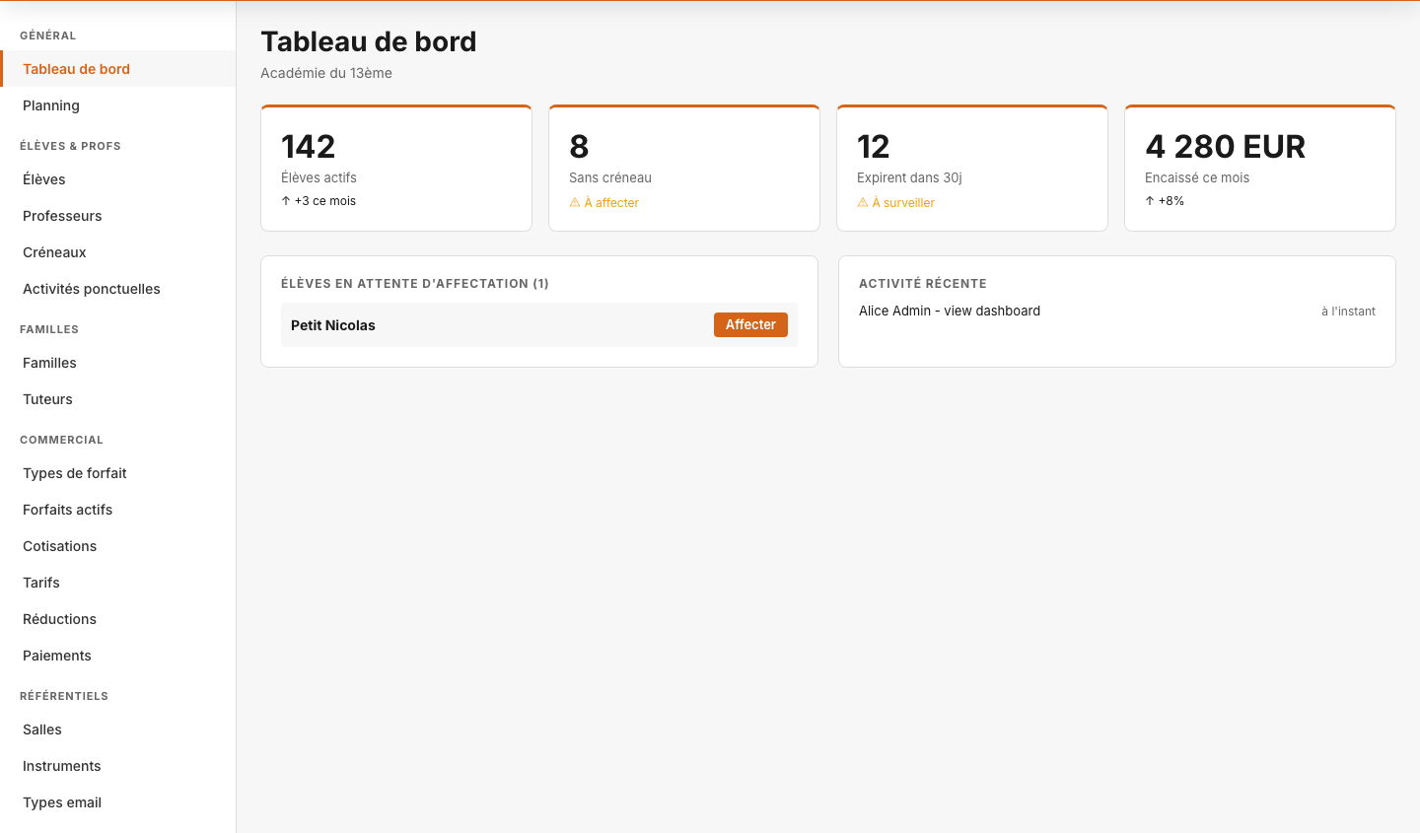
Task: Click the À affecter label
Action: tap(611, 202)
